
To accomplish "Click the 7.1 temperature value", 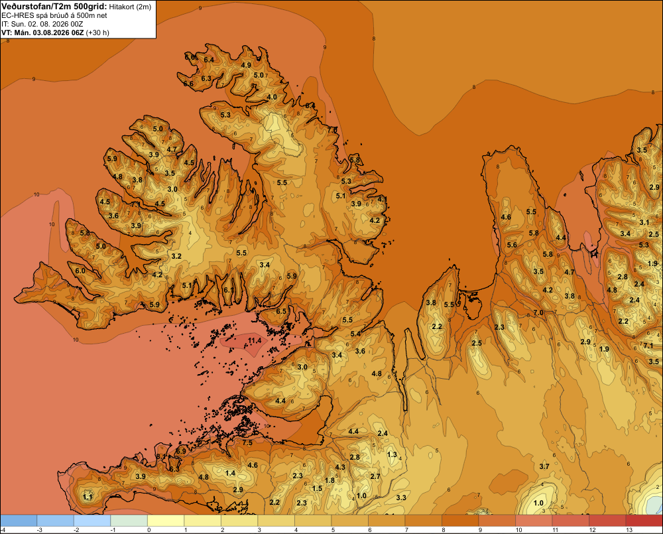I will pyautogui.click(x=648, y=346).
